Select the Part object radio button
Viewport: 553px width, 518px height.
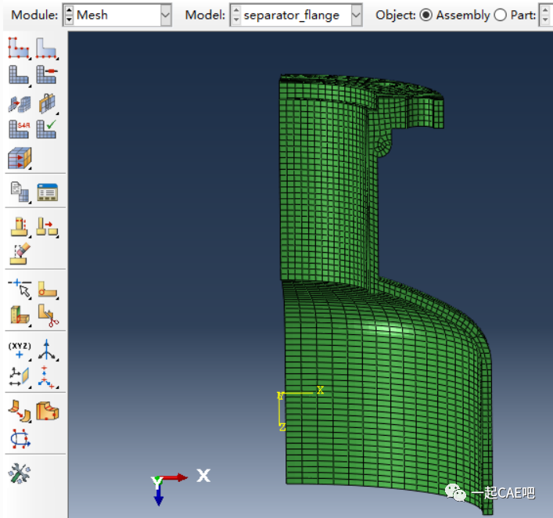[501, 15]
